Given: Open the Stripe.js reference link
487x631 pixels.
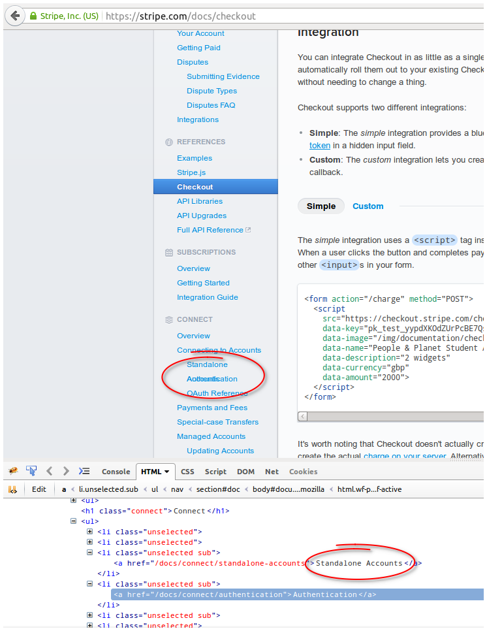Looking at the screenshot, I should click(x=191, y=172).
